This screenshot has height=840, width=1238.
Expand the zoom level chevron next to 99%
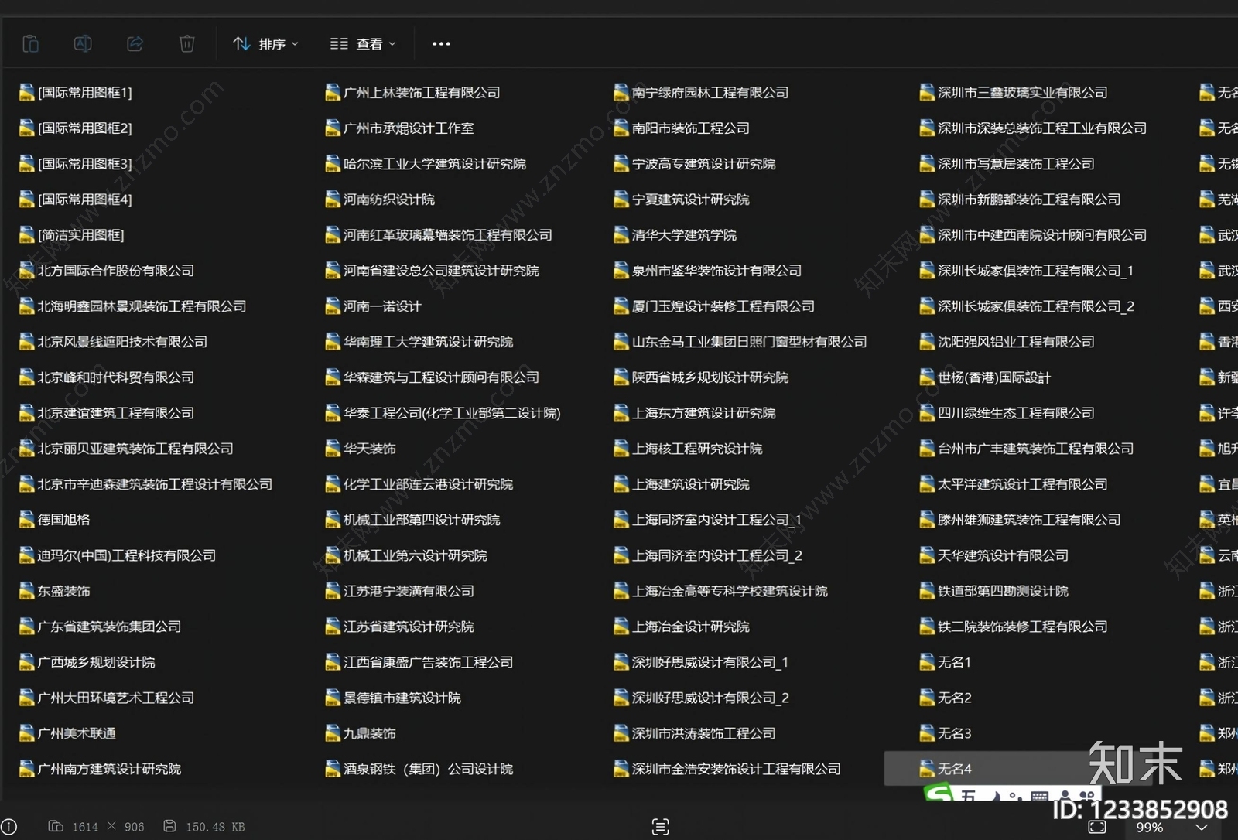pyautogui.click(x=1202, y=828)
